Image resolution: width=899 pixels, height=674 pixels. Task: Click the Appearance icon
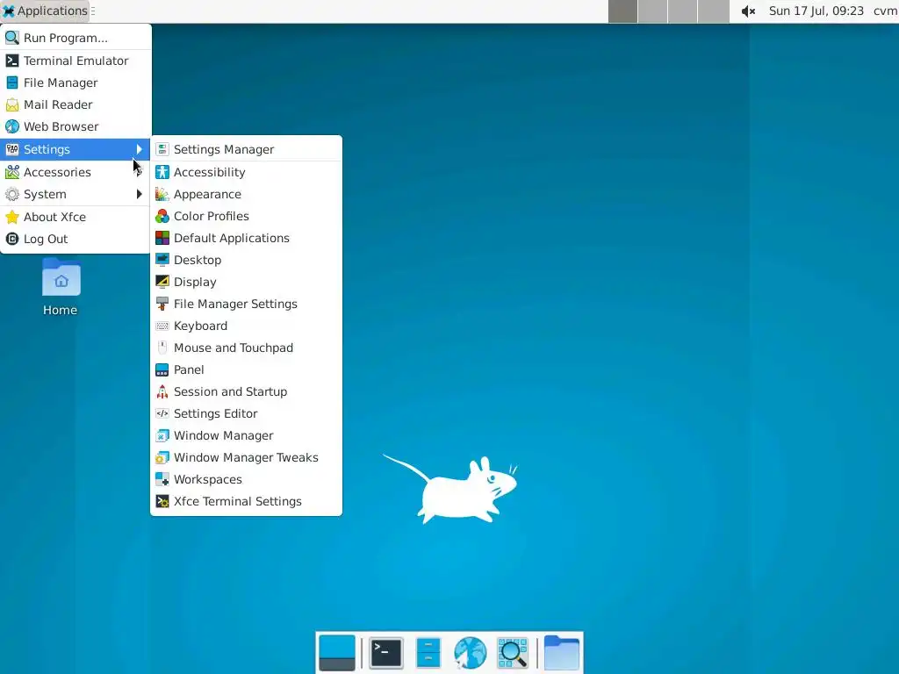(162, 194)
